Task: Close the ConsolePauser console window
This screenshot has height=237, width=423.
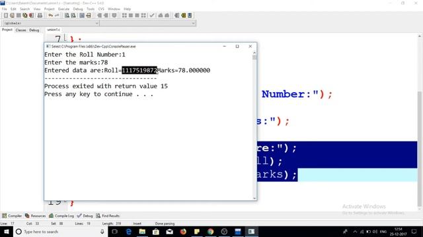Action: 250,47
